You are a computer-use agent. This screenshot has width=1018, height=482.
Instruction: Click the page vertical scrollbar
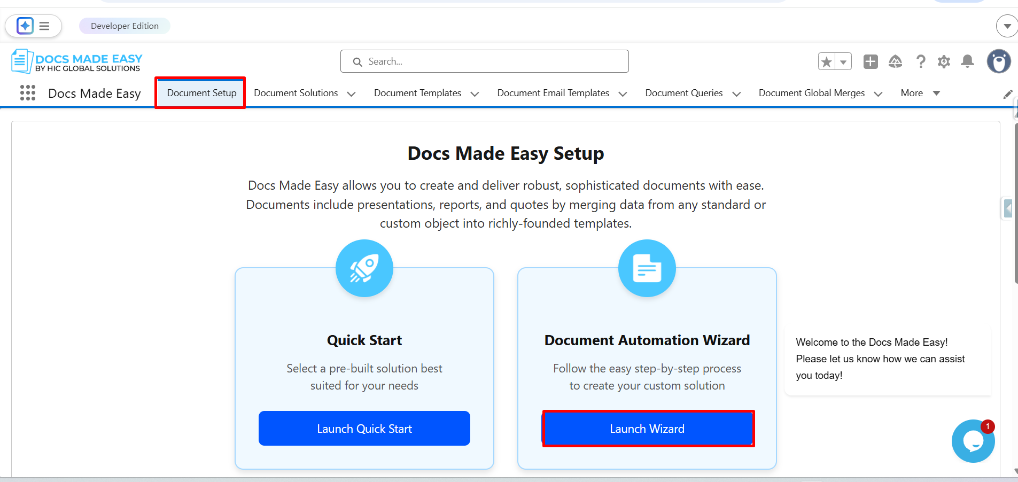pos(1016,203)
